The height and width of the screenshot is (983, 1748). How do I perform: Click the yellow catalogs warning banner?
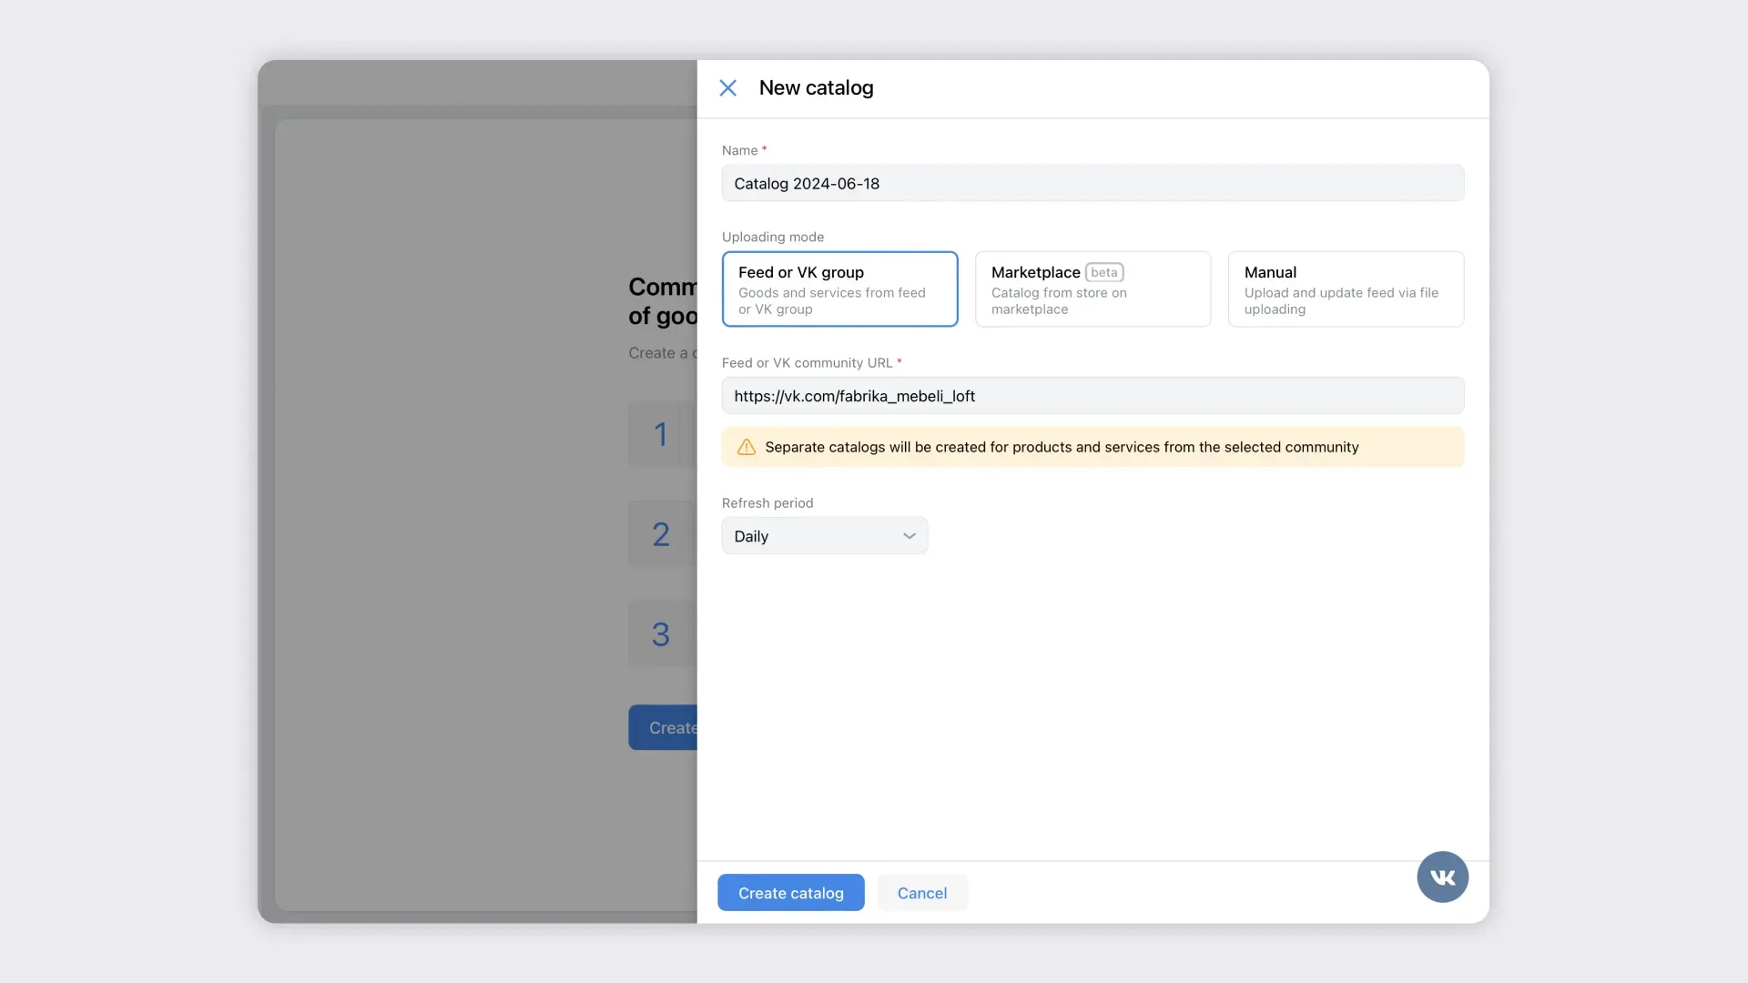point(1092,447)
